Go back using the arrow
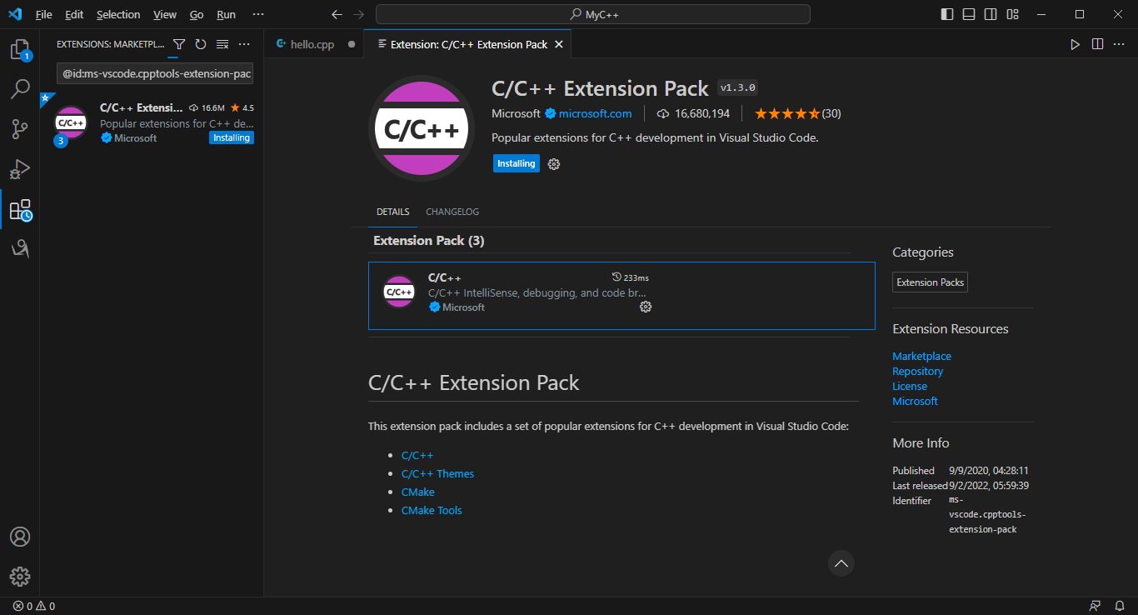Viewport: 1138px width, 615px height. point(337,14)
